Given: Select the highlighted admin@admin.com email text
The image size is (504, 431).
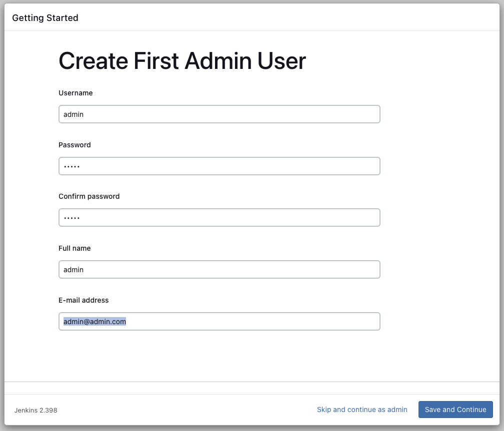Looking at the screenshot, I should pyautogui.click(x=94, y=321).
